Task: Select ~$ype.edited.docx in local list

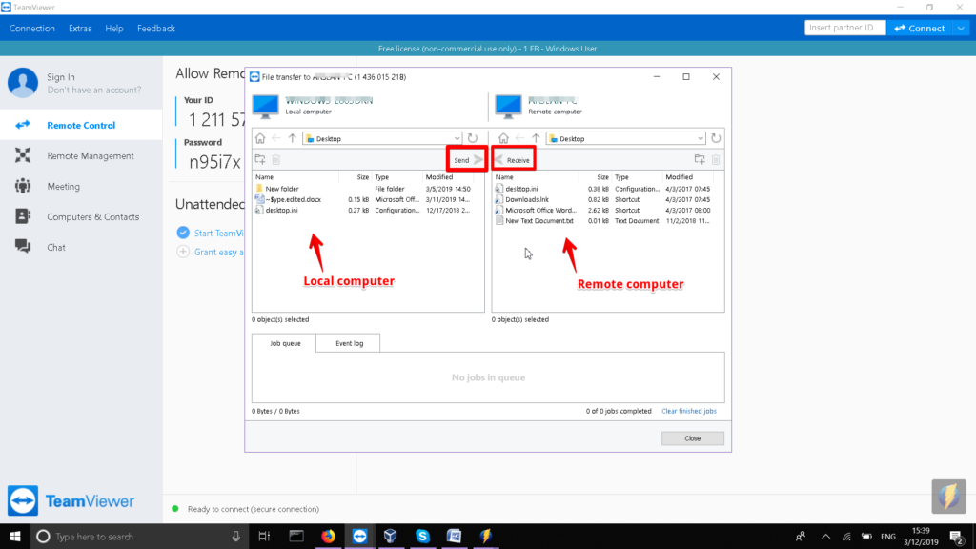Action: point(294,199)
